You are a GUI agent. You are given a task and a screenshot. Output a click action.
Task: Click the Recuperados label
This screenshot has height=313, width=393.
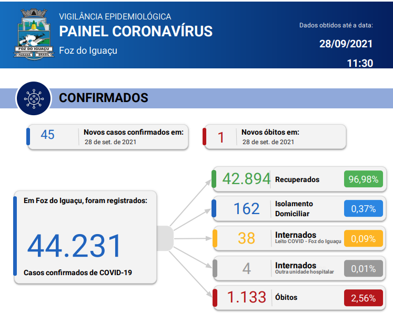pyautogui.click(x=297, y=180)
